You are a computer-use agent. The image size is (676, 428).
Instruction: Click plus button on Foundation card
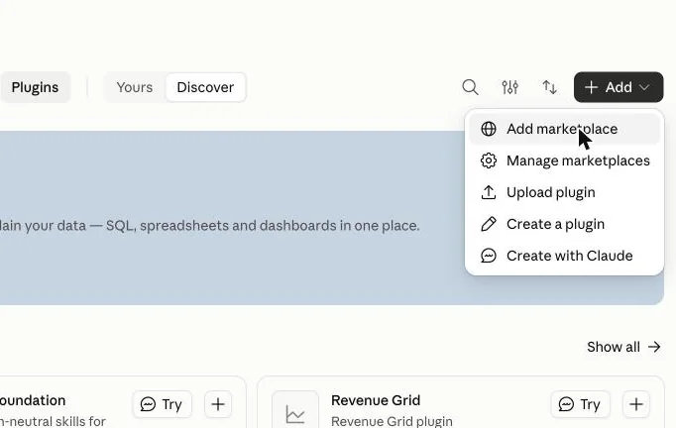tap(218, 404)
